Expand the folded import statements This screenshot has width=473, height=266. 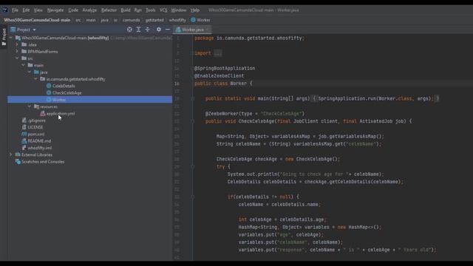[218, 53]
